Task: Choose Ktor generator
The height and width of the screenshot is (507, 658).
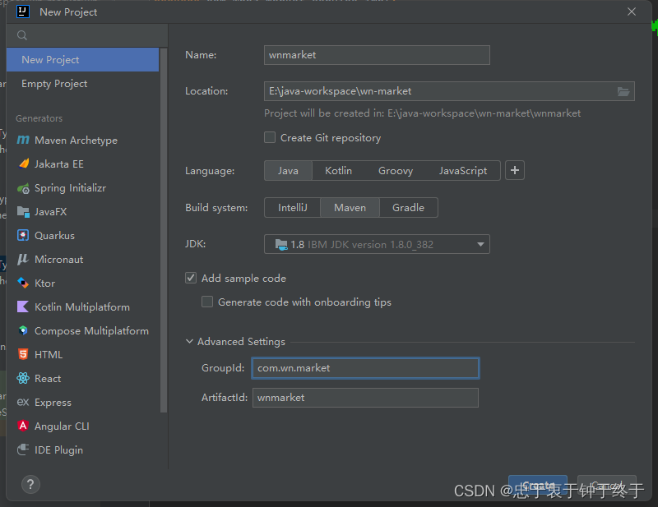Action: pyautogui.click(x=83, y=283)
